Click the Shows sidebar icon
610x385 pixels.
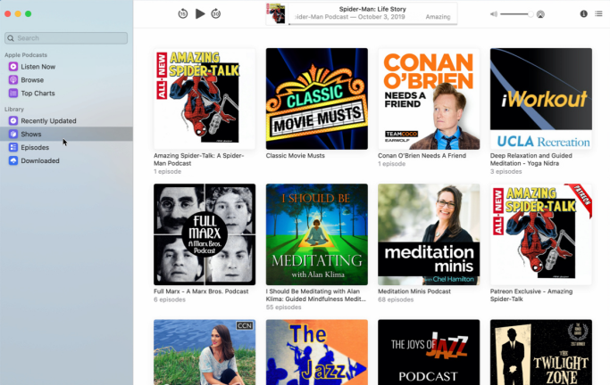(13, 134)
